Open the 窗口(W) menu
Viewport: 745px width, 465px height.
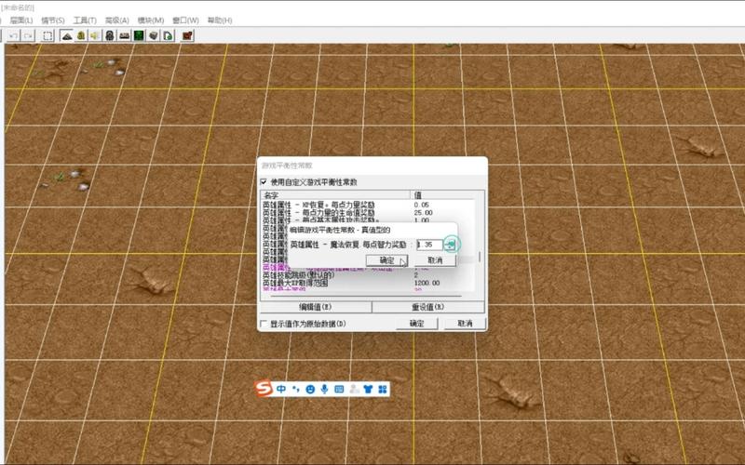click(x=185, y=20)
